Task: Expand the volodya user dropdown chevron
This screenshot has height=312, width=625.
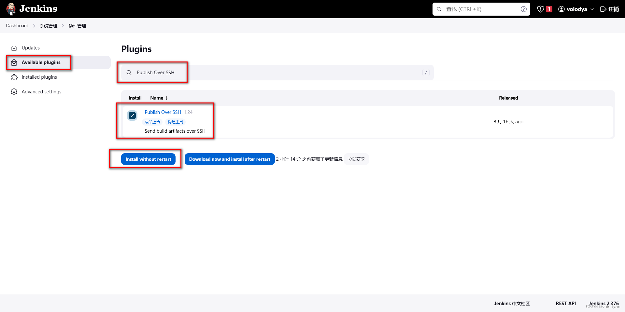Action: tap(592, 9)
